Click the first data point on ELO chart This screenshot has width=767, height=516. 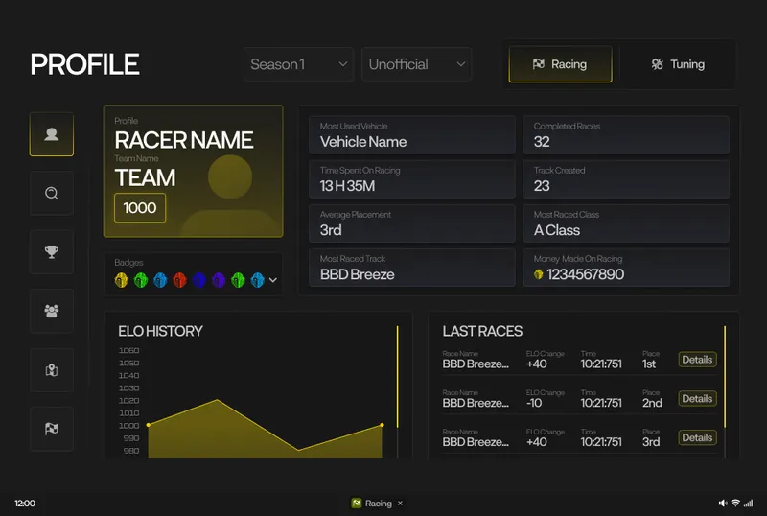(x=149, y=425)
